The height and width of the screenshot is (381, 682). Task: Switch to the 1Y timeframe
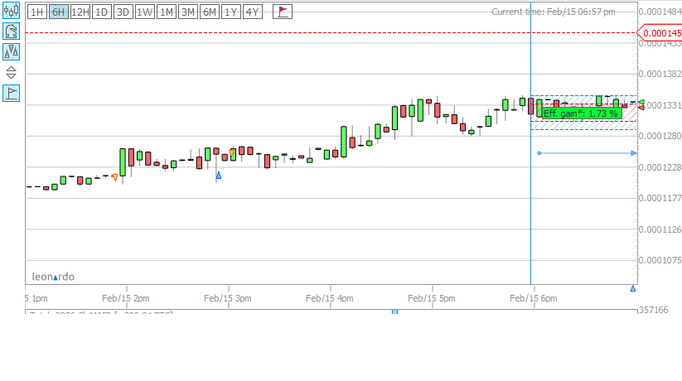pos(230,12)
